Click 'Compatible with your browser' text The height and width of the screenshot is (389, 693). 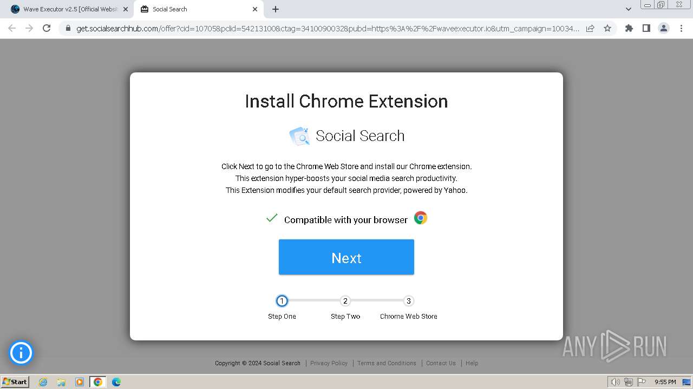click(x=346, y=220)
